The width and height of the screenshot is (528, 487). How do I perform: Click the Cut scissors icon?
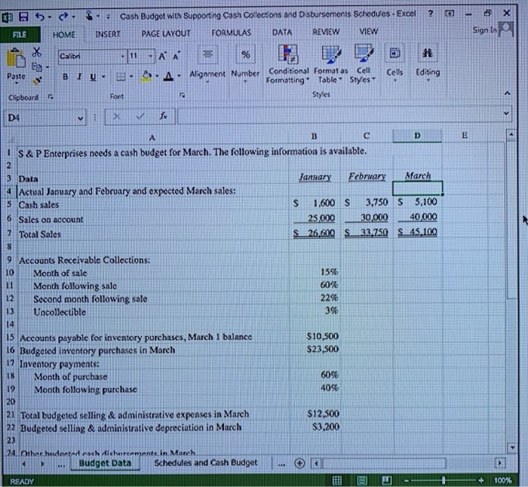tap(36, 51)
